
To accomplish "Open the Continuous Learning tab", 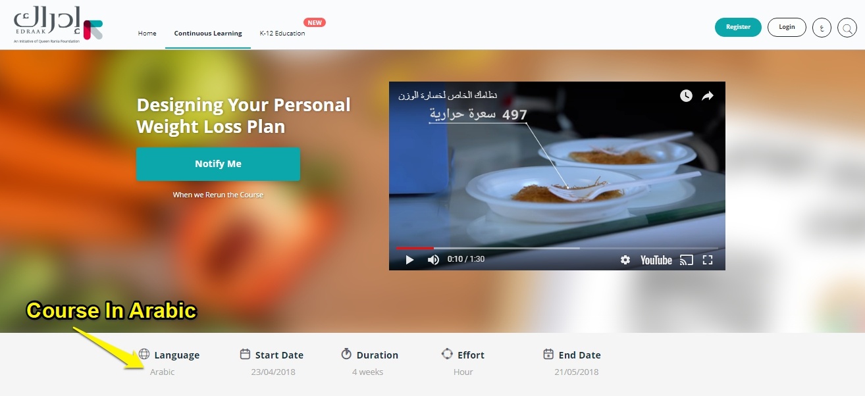I will (208, 33).
